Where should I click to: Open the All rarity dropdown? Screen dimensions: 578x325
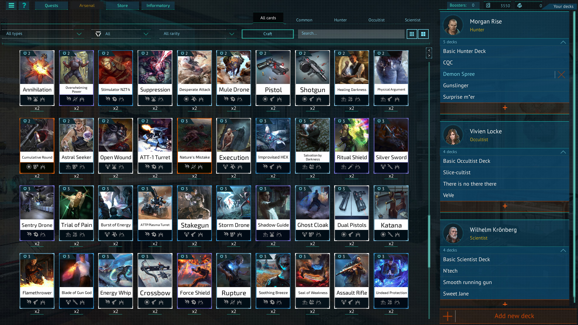pos(198,34)
